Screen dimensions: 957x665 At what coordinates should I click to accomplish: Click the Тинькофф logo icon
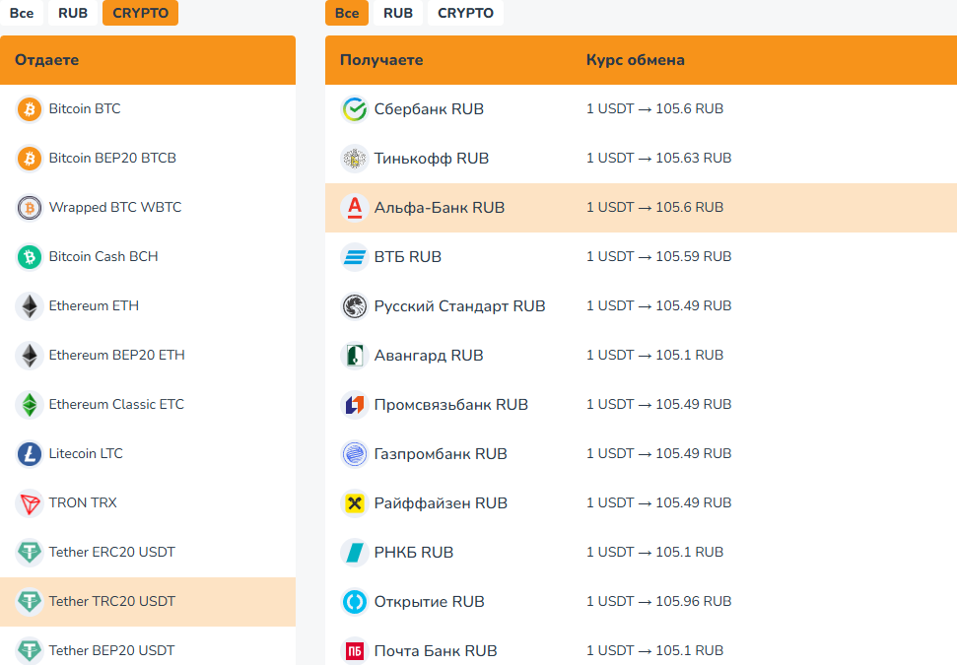355,159
